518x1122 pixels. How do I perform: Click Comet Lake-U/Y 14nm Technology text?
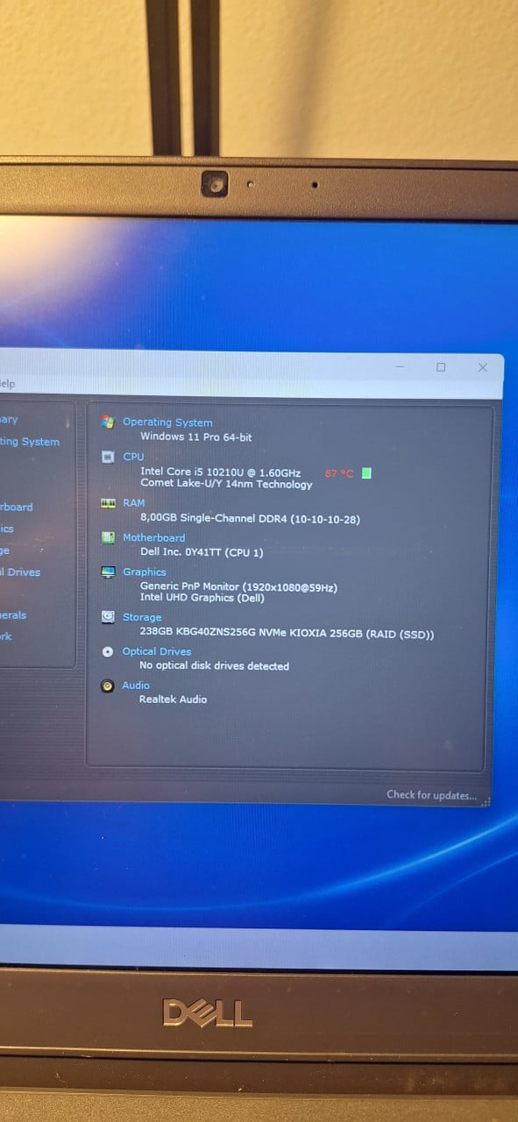[x=226, y=484]
